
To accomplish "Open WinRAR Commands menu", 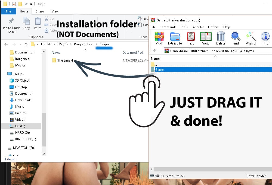I will pos(168,27).
